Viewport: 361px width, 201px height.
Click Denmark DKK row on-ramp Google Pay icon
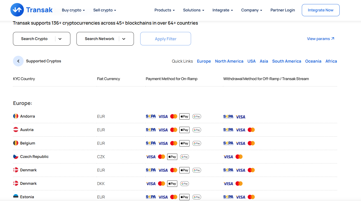point(184,184)
